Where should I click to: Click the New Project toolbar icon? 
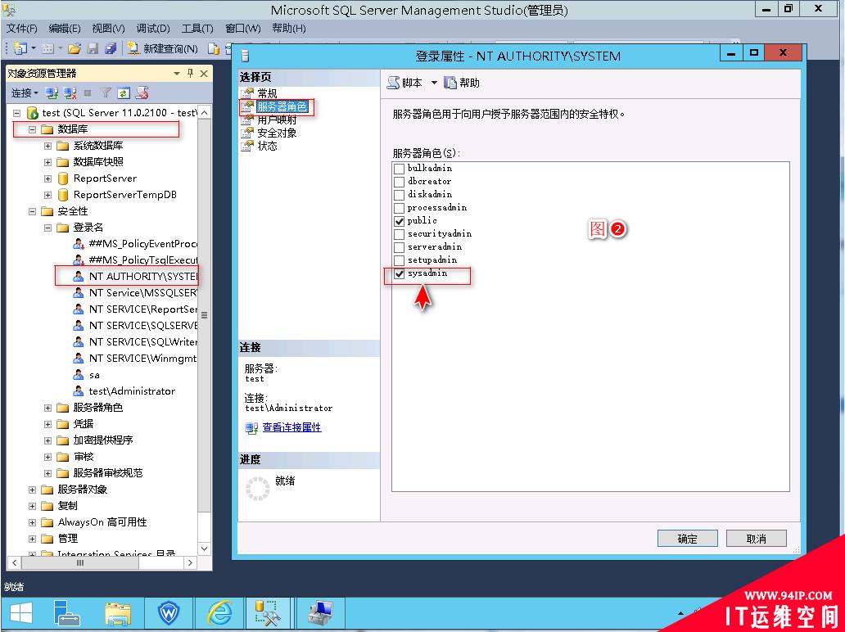point(20,48)
